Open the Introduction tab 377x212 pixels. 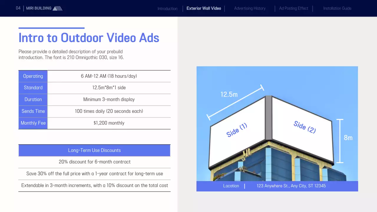[167, 9]
